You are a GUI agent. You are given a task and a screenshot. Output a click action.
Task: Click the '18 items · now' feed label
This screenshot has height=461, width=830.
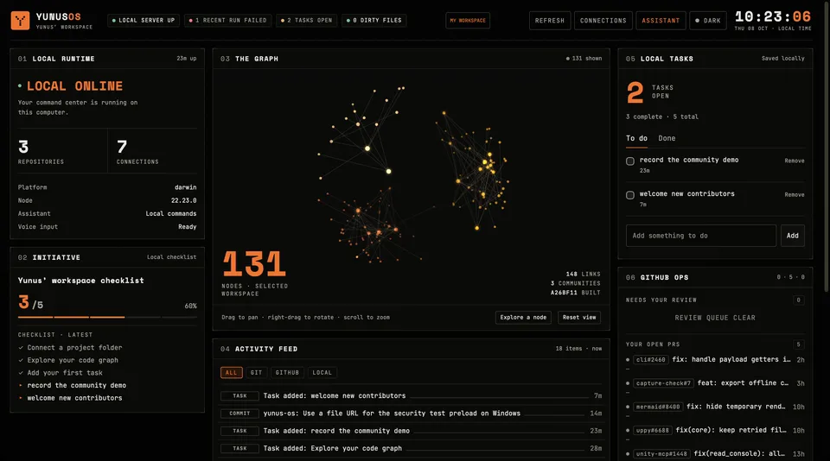click(x=578, y=349)
